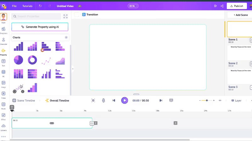Expand properties panel with fullscreen arrows icon
Screen dimensions: 252x141
pyautogui.click(x=66, y=16)
